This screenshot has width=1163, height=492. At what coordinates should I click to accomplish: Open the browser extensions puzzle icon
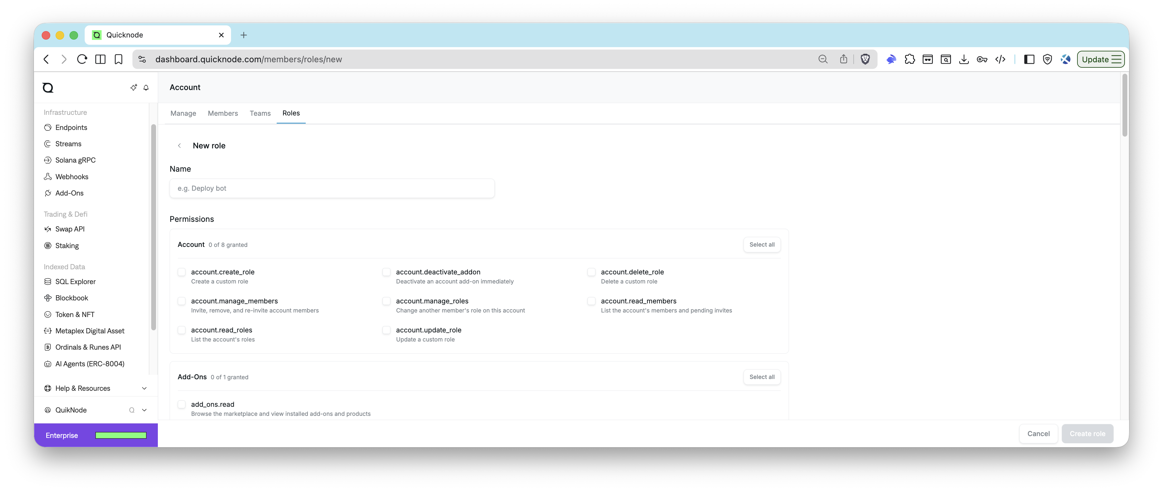(909, 59)
